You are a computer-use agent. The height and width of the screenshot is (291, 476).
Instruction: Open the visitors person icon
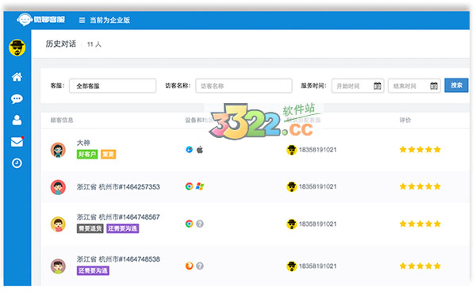[x=17, y=121]
